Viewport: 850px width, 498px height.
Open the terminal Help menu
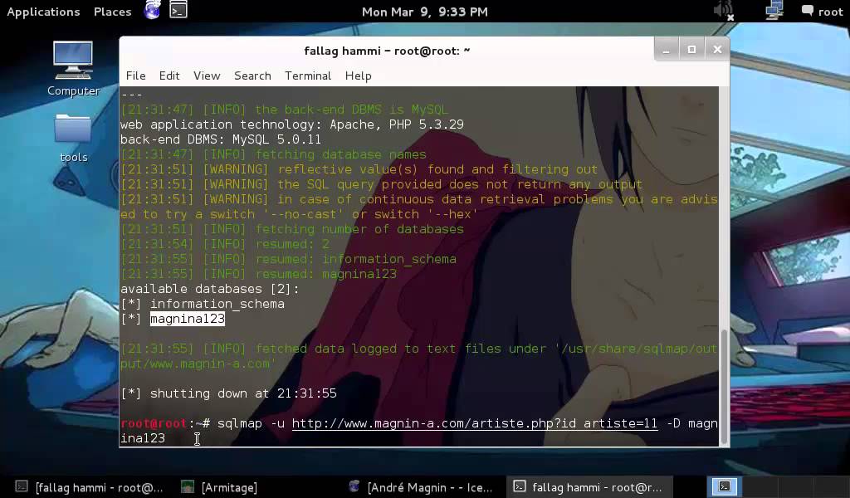[x=358, y=76]
